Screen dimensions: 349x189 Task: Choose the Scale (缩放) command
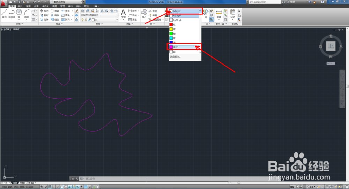55,20
